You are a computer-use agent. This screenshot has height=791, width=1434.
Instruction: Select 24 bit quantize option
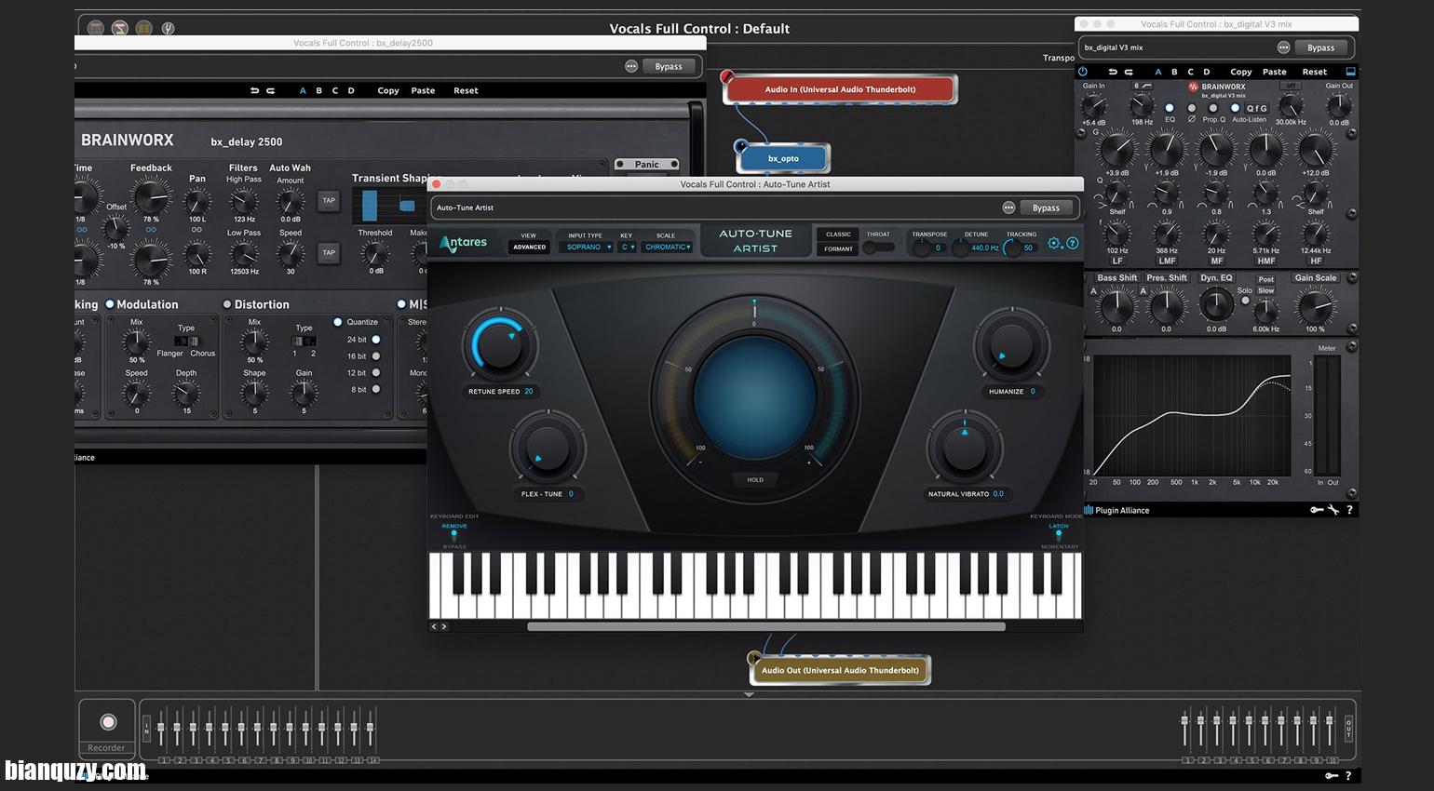[376, 340]
